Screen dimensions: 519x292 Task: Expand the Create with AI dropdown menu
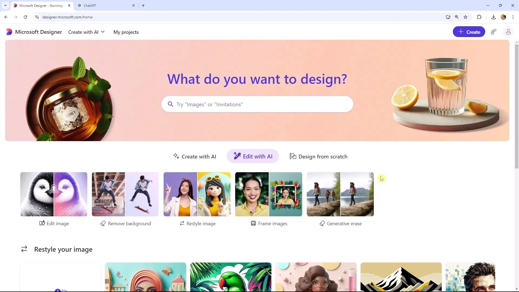(86, 32)
